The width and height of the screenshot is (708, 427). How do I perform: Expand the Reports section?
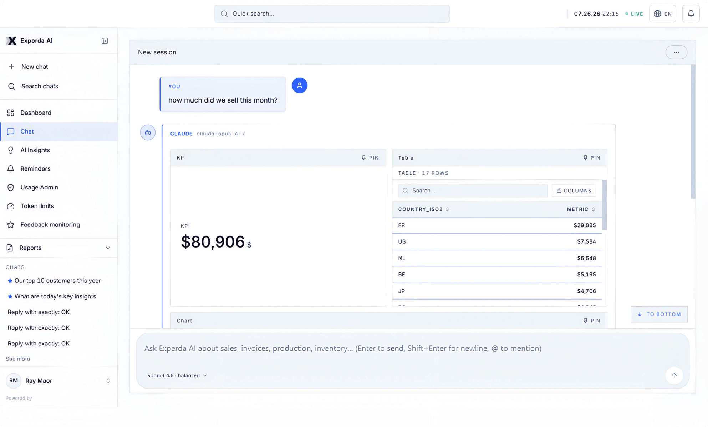(x=59, y=248)
